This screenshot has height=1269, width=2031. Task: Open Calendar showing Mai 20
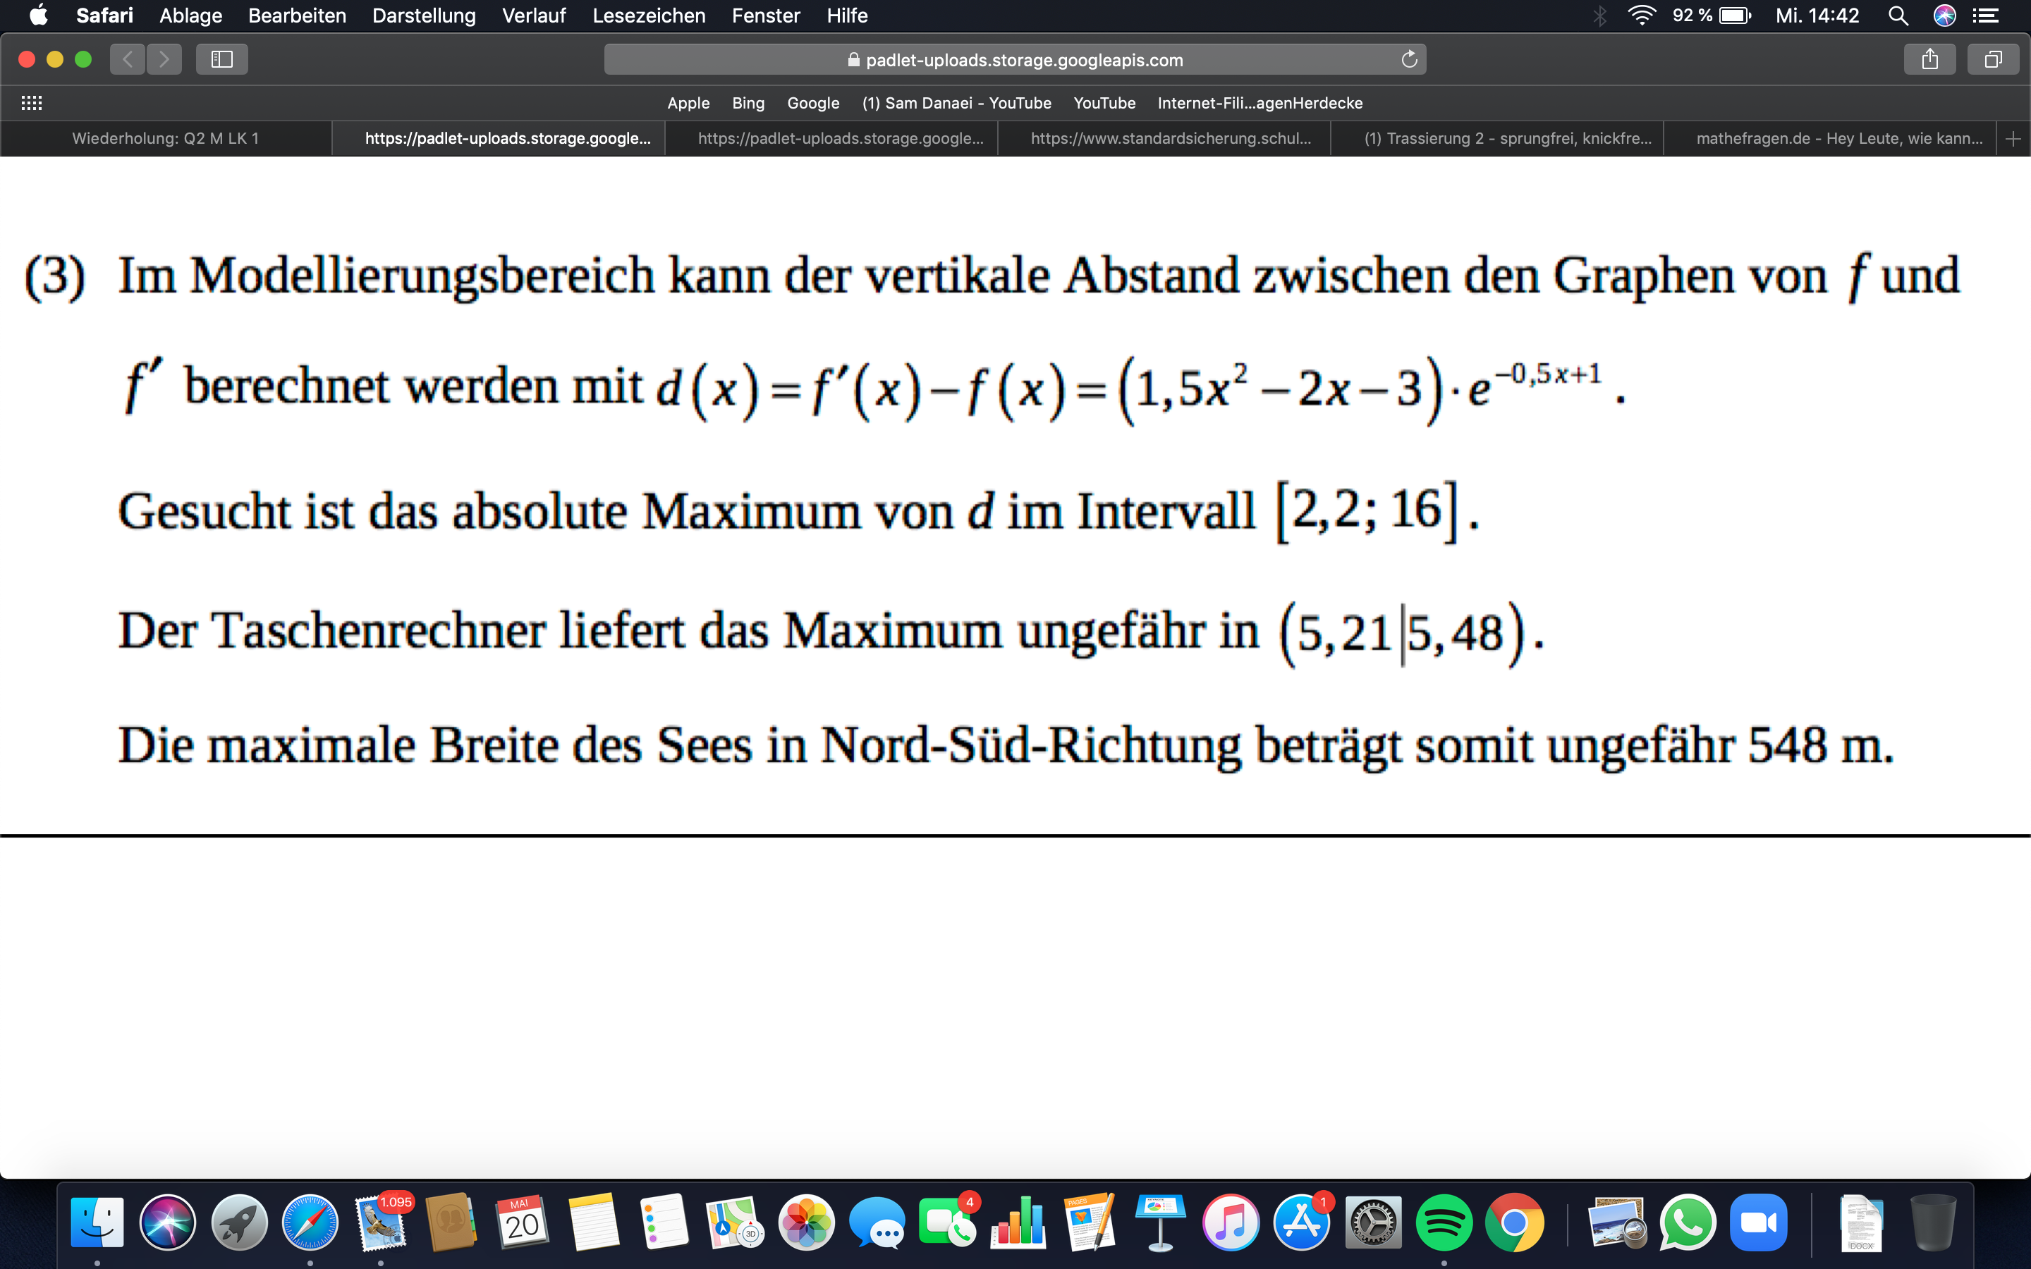[x=522, y=1222]
